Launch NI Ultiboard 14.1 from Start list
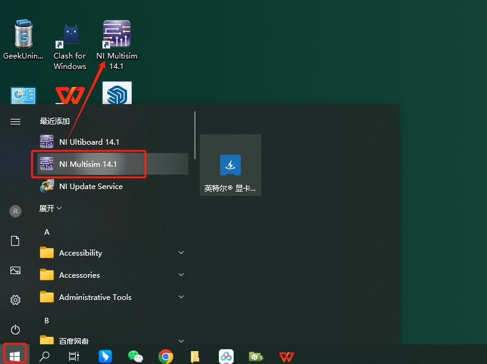The image size is (487, 364). point(112,142)
